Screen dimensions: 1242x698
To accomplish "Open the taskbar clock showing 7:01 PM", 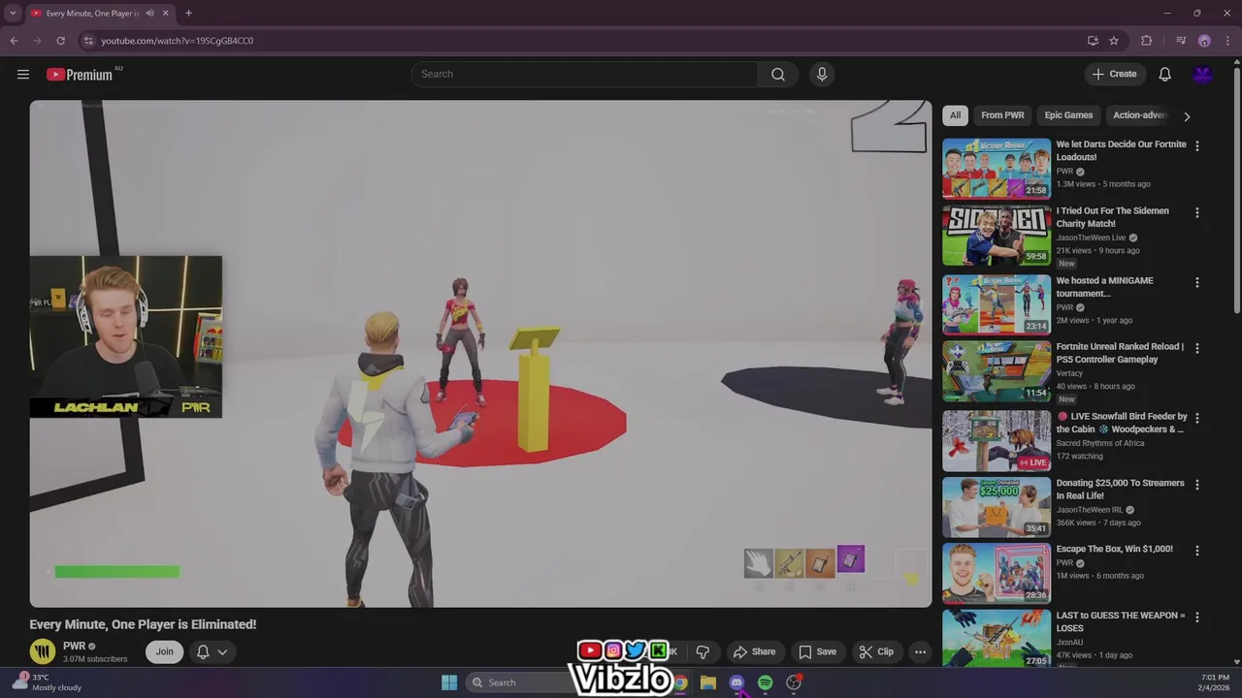I will (1215, 682).
